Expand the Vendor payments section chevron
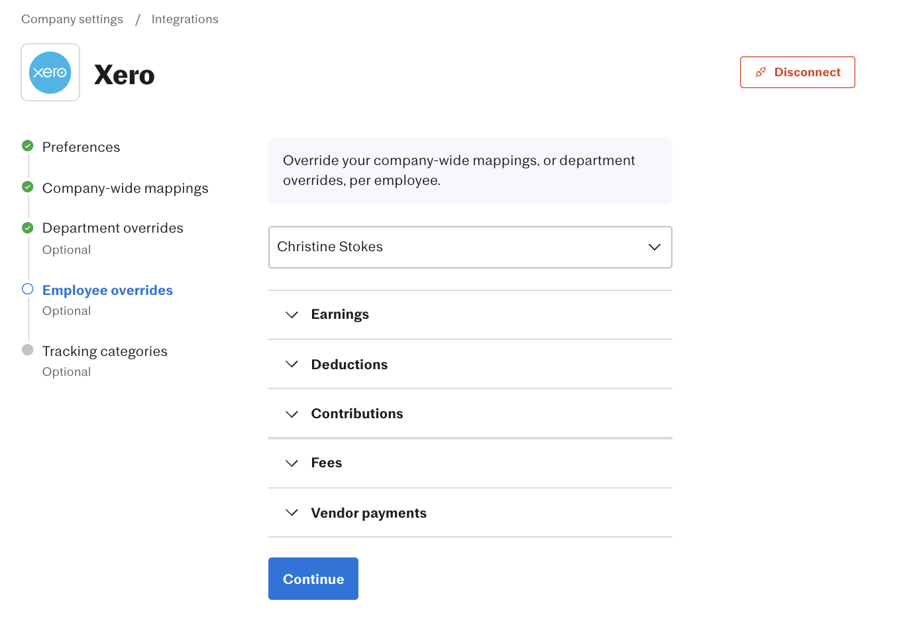 click(x=292, y=512)
